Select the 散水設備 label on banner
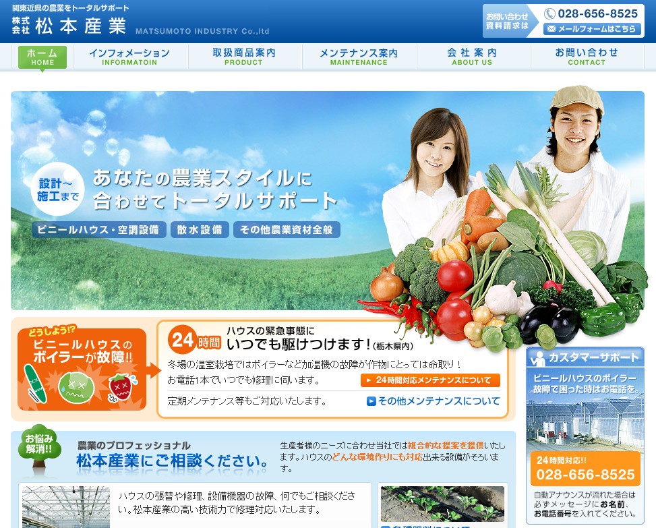656x528 pixels. pos(200,230)
